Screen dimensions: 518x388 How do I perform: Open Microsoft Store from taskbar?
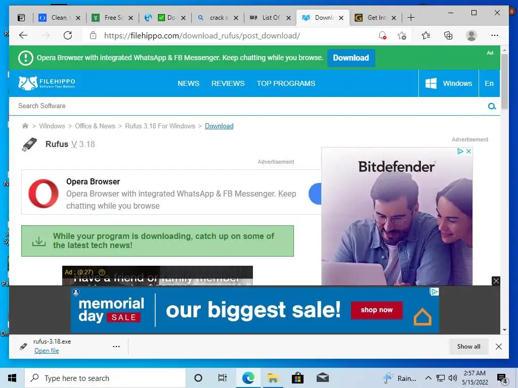(x=297, y=378)
